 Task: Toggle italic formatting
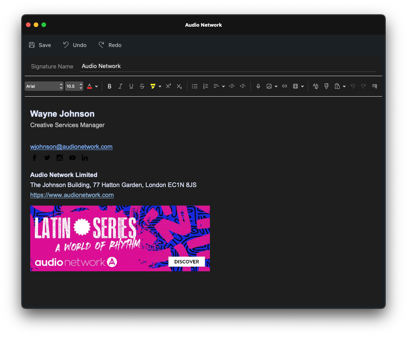pyautogui.click(x=120, y=86)
